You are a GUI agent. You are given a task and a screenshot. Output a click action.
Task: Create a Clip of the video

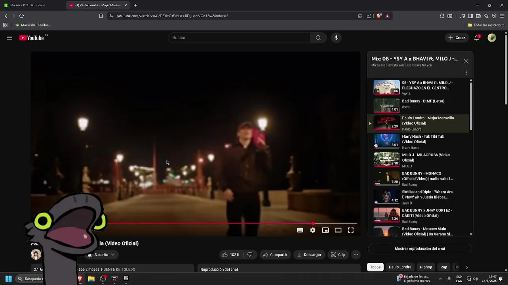(x=338, y=255)
